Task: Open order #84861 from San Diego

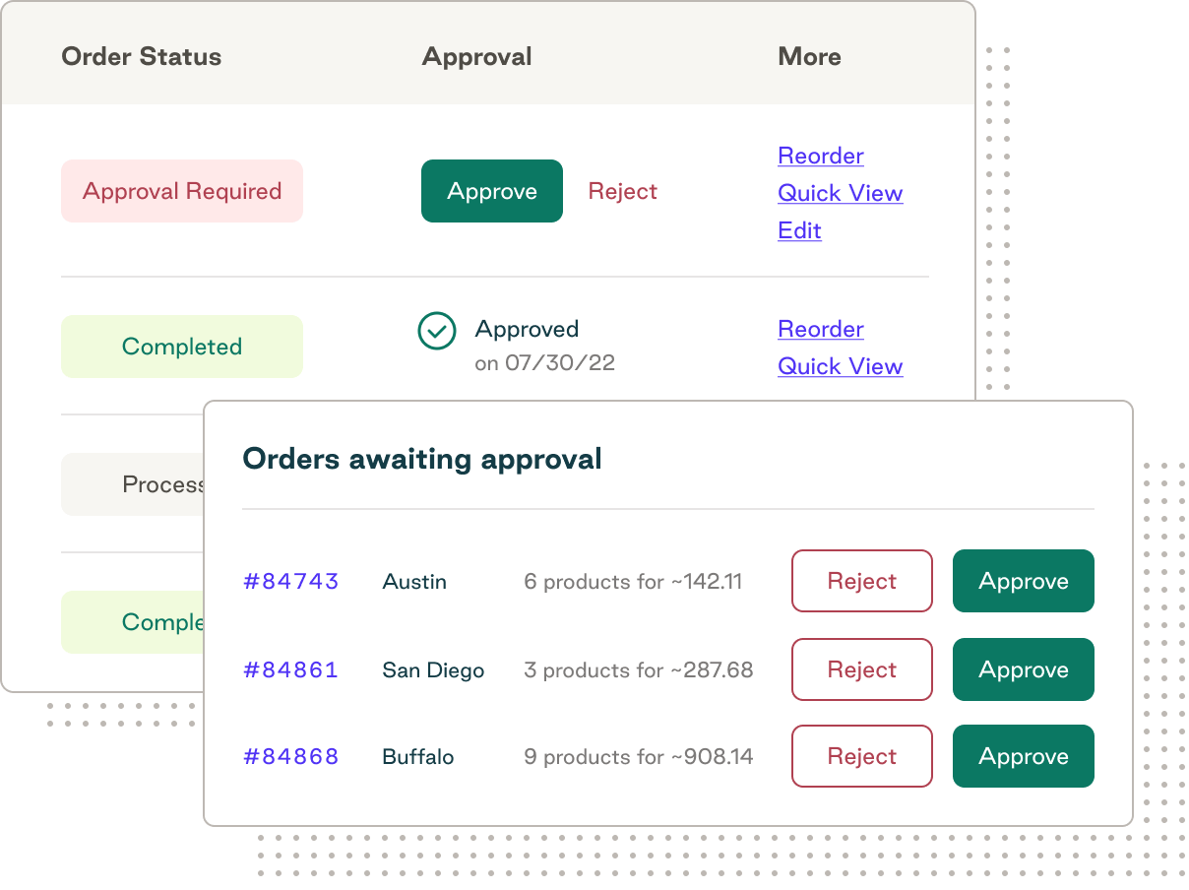Action: click(x=290, y=669)
